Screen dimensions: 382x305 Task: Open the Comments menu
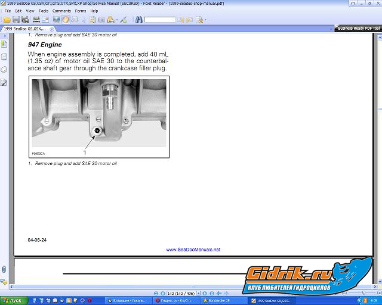click(61, 11)
